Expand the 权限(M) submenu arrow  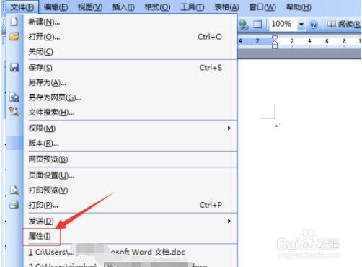point(229,128)
